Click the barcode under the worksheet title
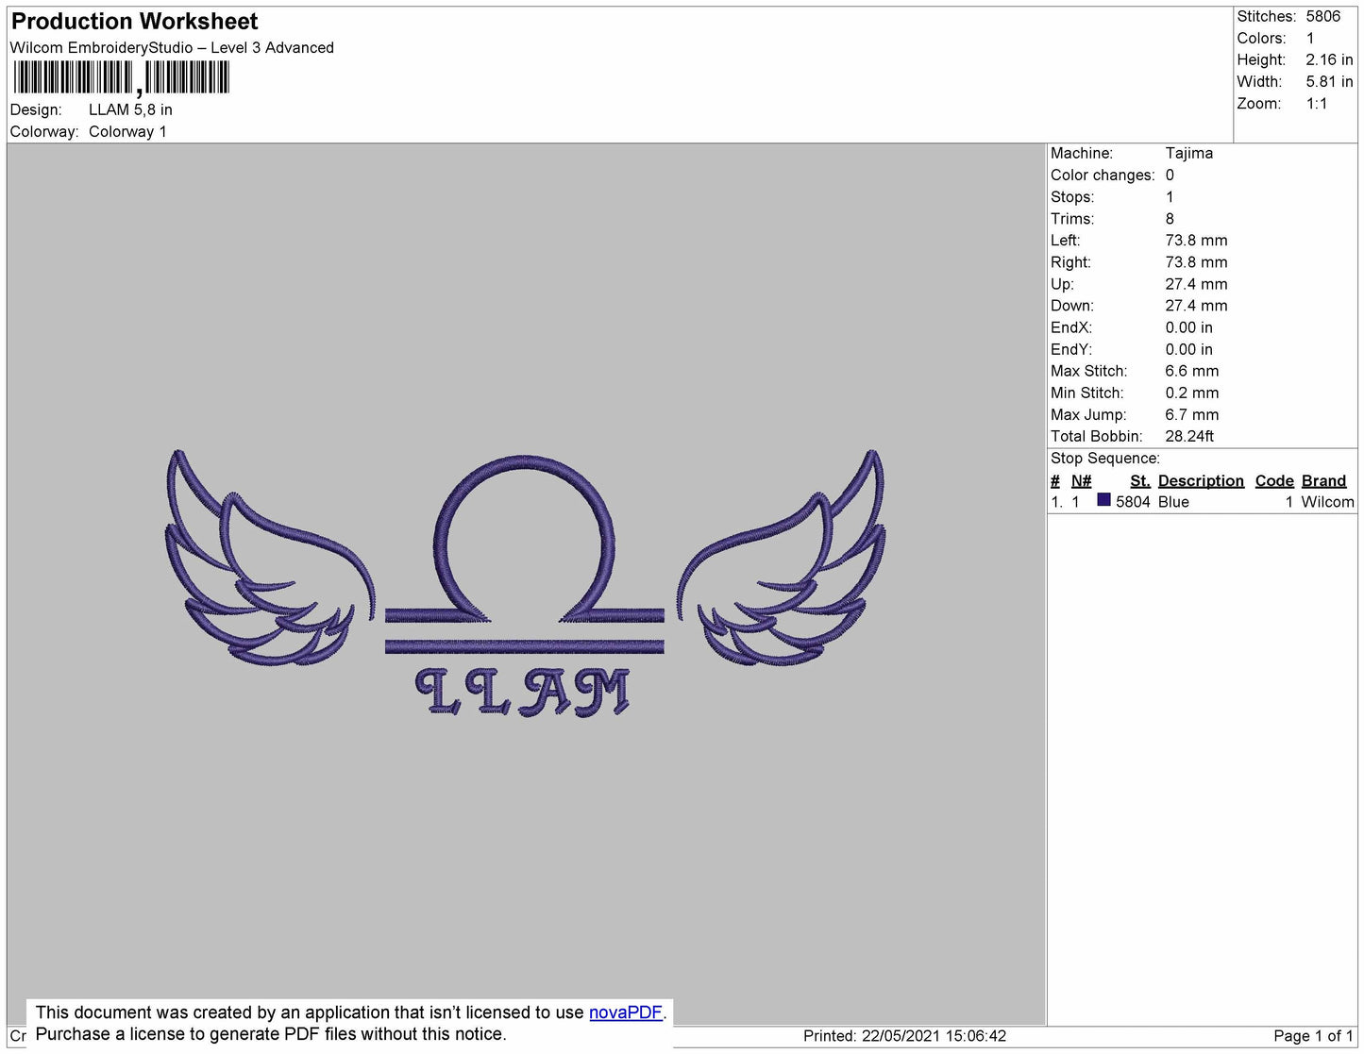This screenshot has height=1054, width=1364. click(x=121, y=77)
